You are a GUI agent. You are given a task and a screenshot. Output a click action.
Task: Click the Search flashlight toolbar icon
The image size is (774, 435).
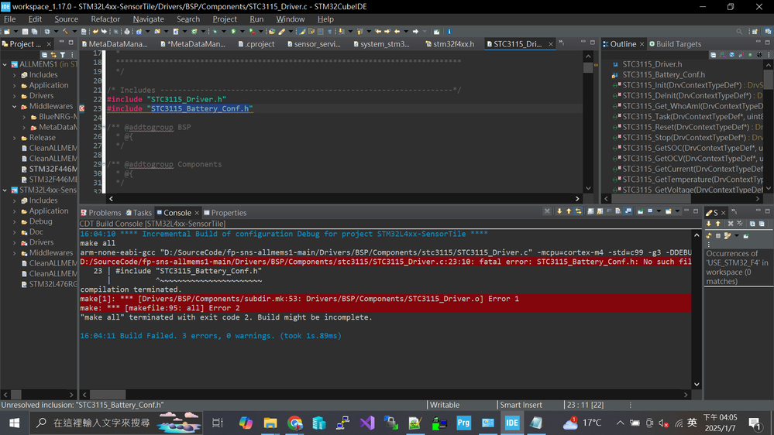(x=281, y=32)
